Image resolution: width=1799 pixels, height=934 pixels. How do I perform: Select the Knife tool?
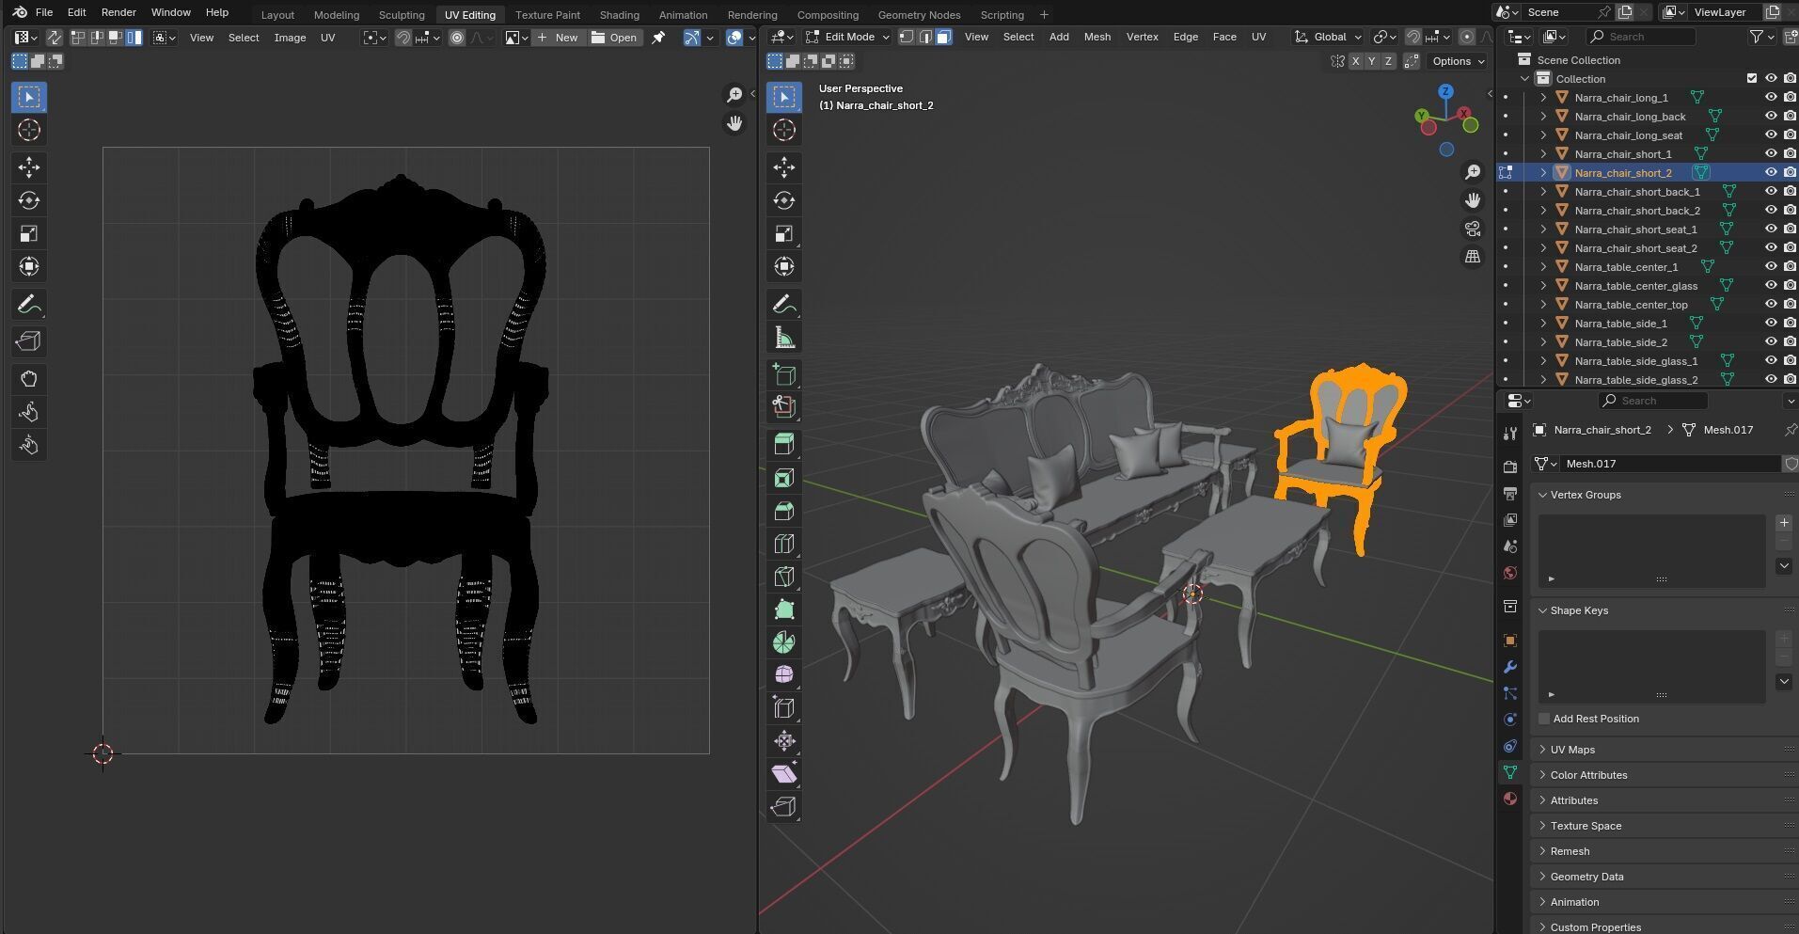click(784, 577)
